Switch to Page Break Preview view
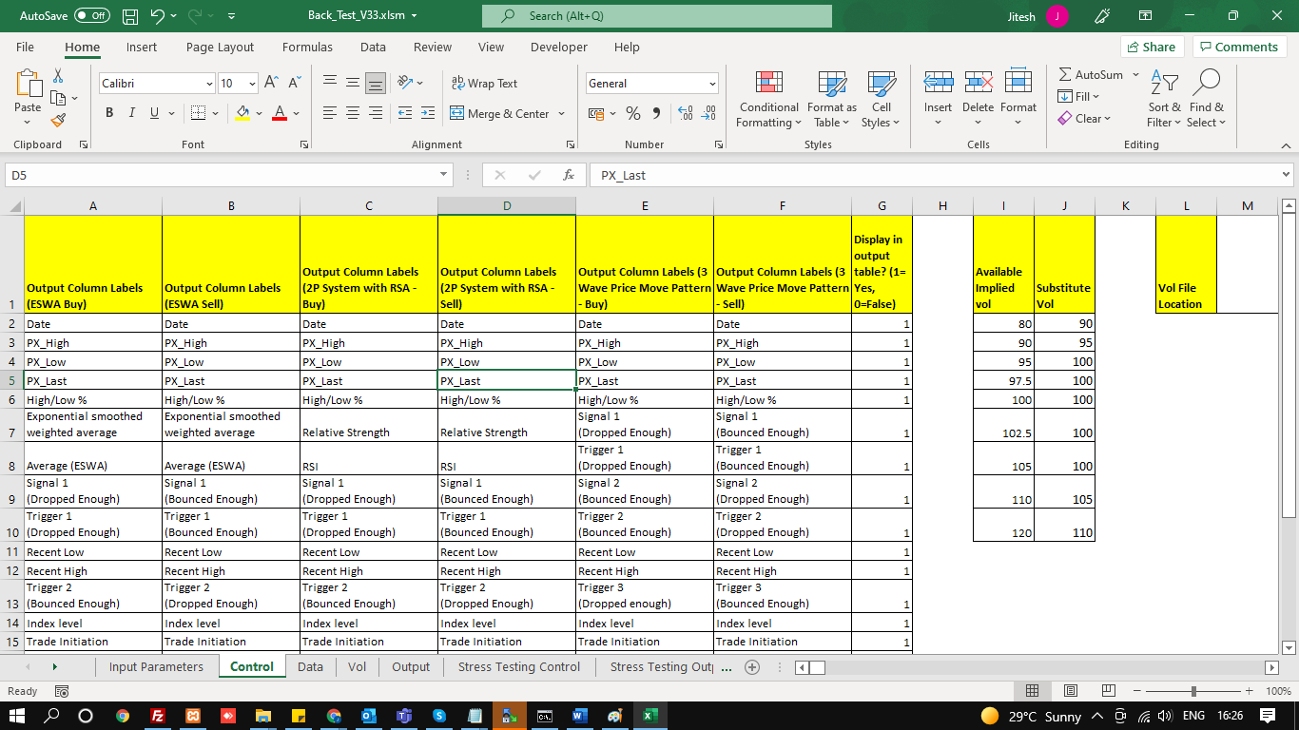Image resolution: width=1299 pixels, height=730 pixels. (1109, 691)
